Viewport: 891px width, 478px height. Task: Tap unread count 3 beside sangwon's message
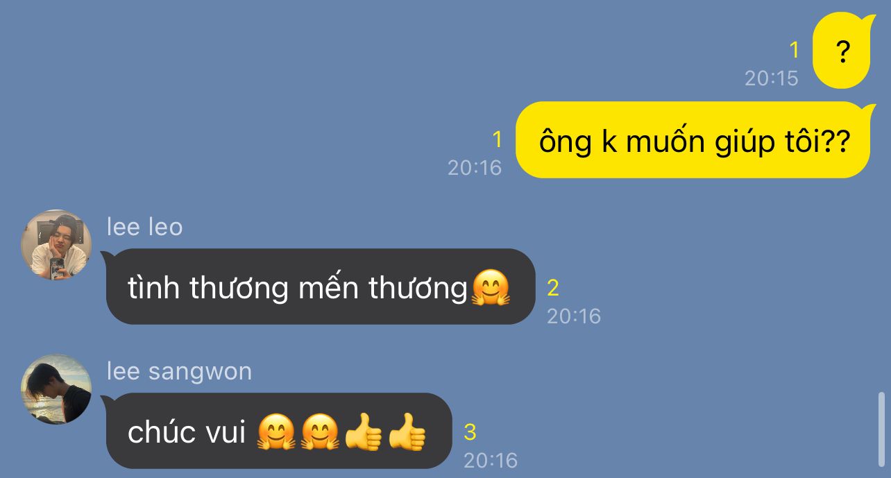click(x=470, y=432)
